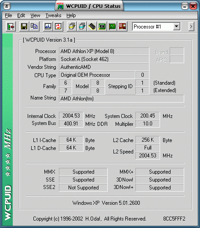Click the copy documents toolbar icon
The image size is (200, 228).
(34, 27)
